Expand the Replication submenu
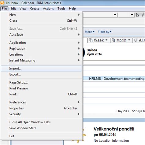The height and width of the screenshot is (145, 145). pyautogui.click(x=41, y=49)
